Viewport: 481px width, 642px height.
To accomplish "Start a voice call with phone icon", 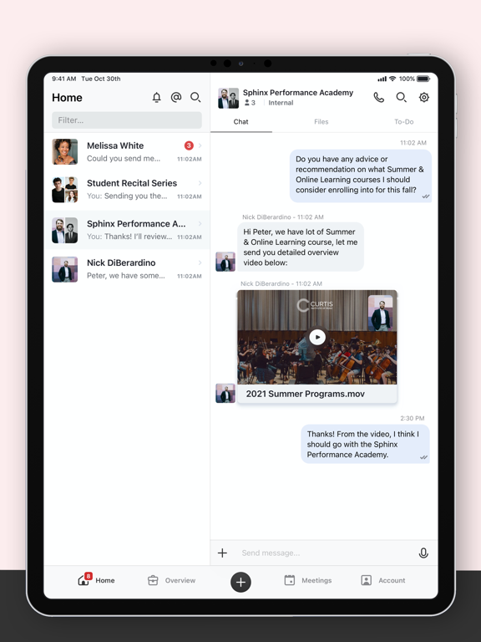I will click(x=379, y=97).
